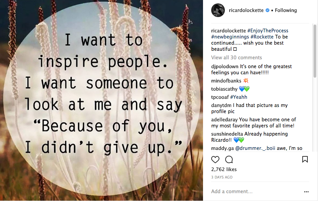The image size is (318, 201).
Task: Click ricardolockette's profile avatar
Action: tap(218, 10)
